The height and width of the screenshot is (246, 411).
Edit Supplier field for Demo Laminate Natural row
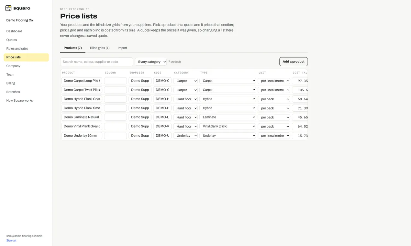point(140,117)
